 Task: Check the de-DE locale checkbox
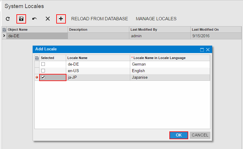pyautogui.click(x=43, y=64)
